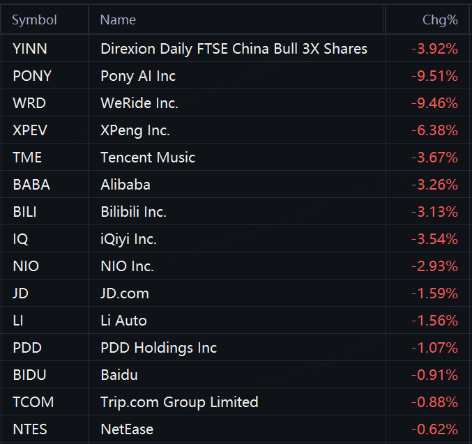The height and width of the screenshot is (444, 472).
Task: Select the LI ticker symbol
Action: click(x=18, y=321)
